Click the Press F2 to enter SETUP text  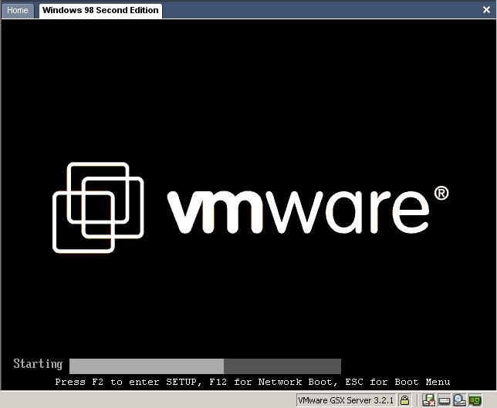[128, 382]
